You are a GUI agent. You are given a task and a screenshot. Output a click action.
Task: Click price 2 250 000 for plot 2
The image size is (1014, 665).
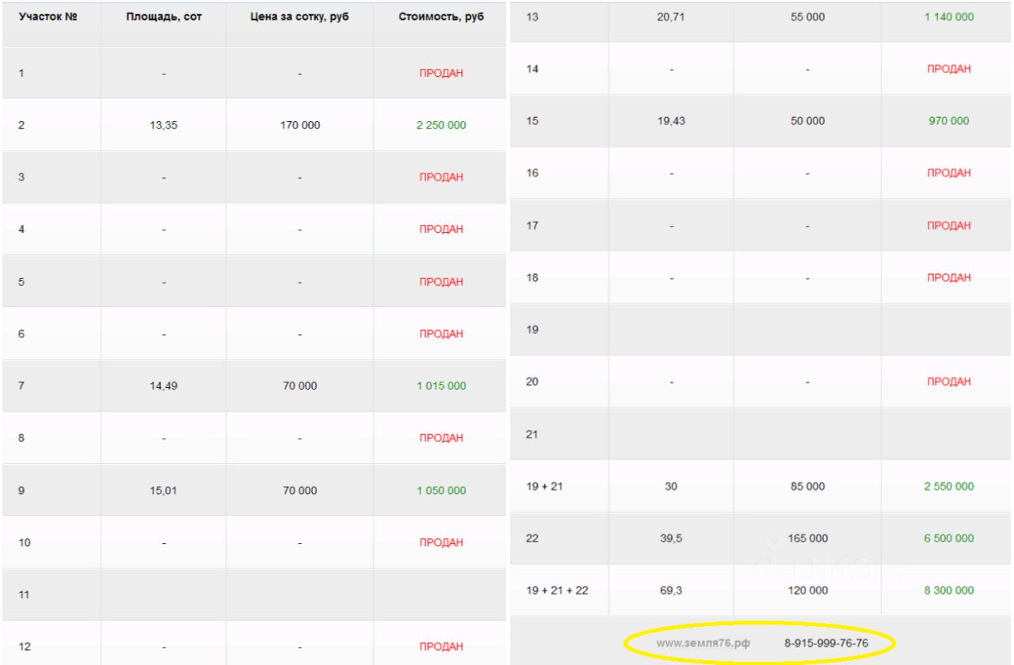(441, 125)
